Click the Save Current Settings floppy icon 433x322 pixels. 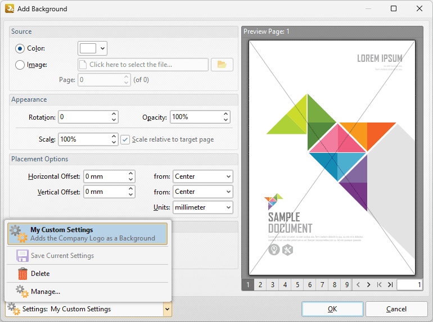pyautogui.click(x=22, y=256)
